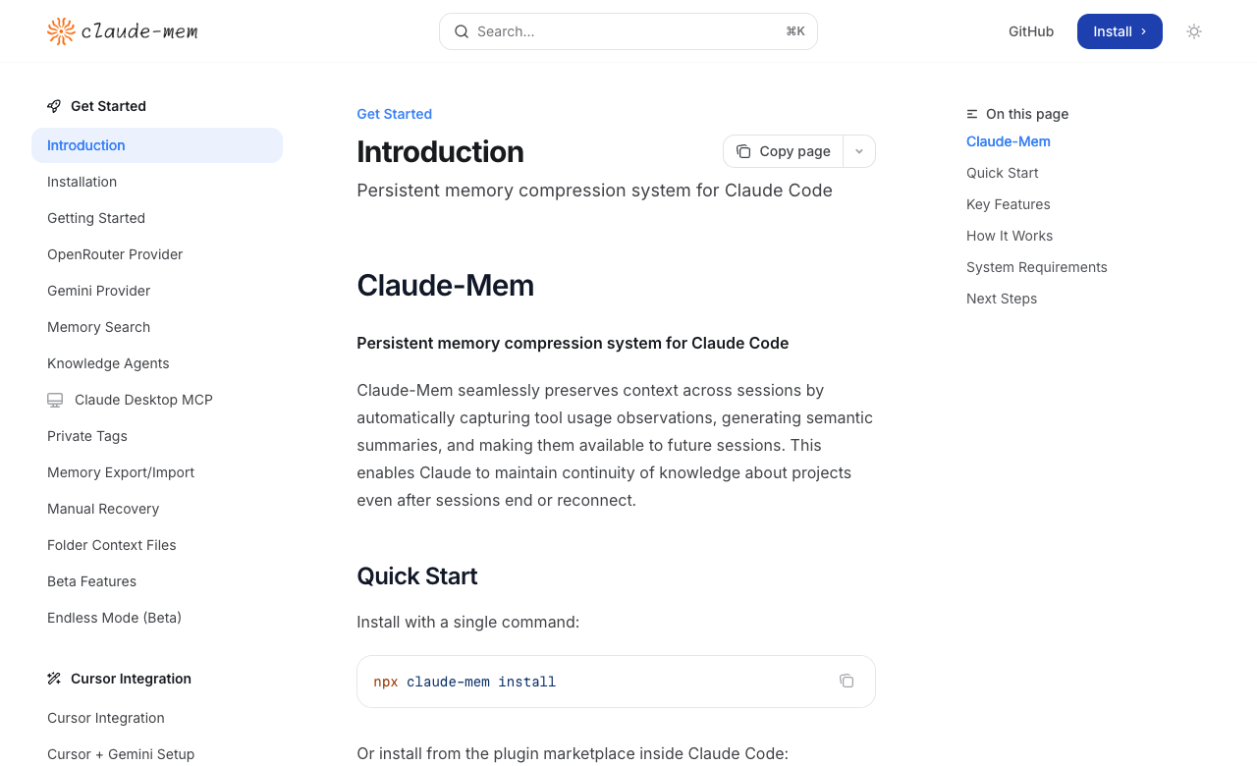Open Cursor Integration sidebar link
The height and width of the screenshot is (766, 1257).
pyautogui.click(x=157, y=718)
